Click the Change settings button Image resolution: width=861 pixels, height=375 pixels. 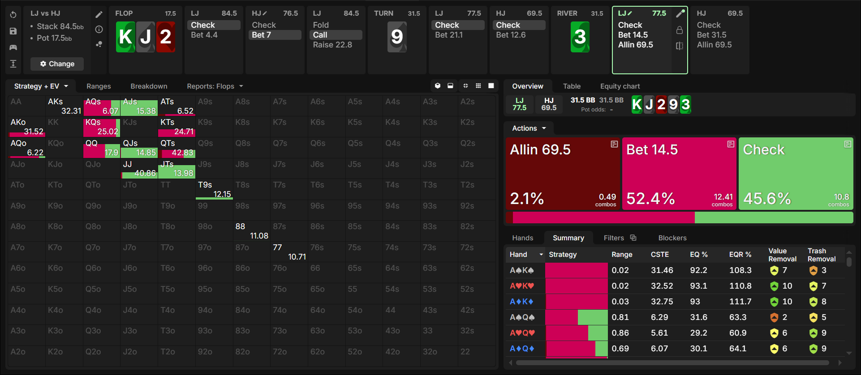57,64
